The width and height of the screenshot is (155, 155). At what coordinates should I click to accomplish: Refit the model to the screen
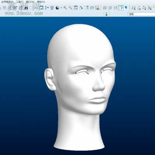76,8
